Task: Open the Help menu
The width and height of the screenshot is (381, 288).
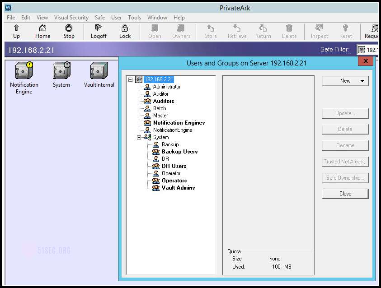Action: point(179,18)
